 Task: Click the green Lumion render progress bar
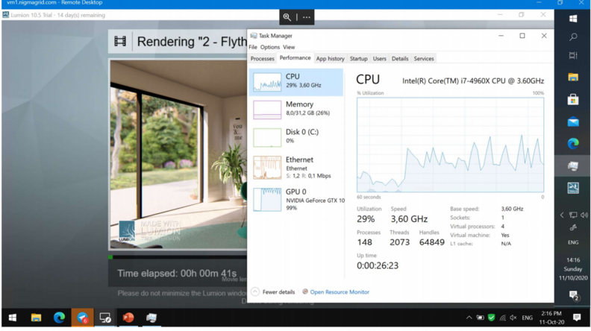pyautogui.click(x=110, y=257)
